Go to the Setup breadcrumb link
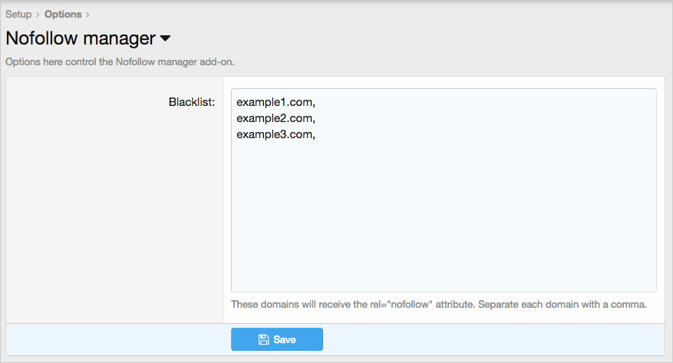Viewport: 673px width, 363px height. click(18, 14)
